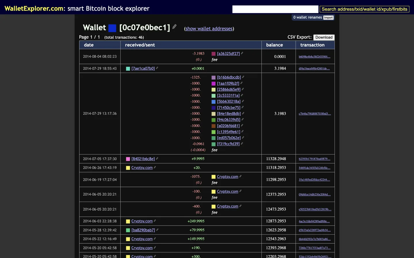Click the rename pencil beside 7ae1ca07b0
This screenshot has height=258, width=414.
(157, 68)
